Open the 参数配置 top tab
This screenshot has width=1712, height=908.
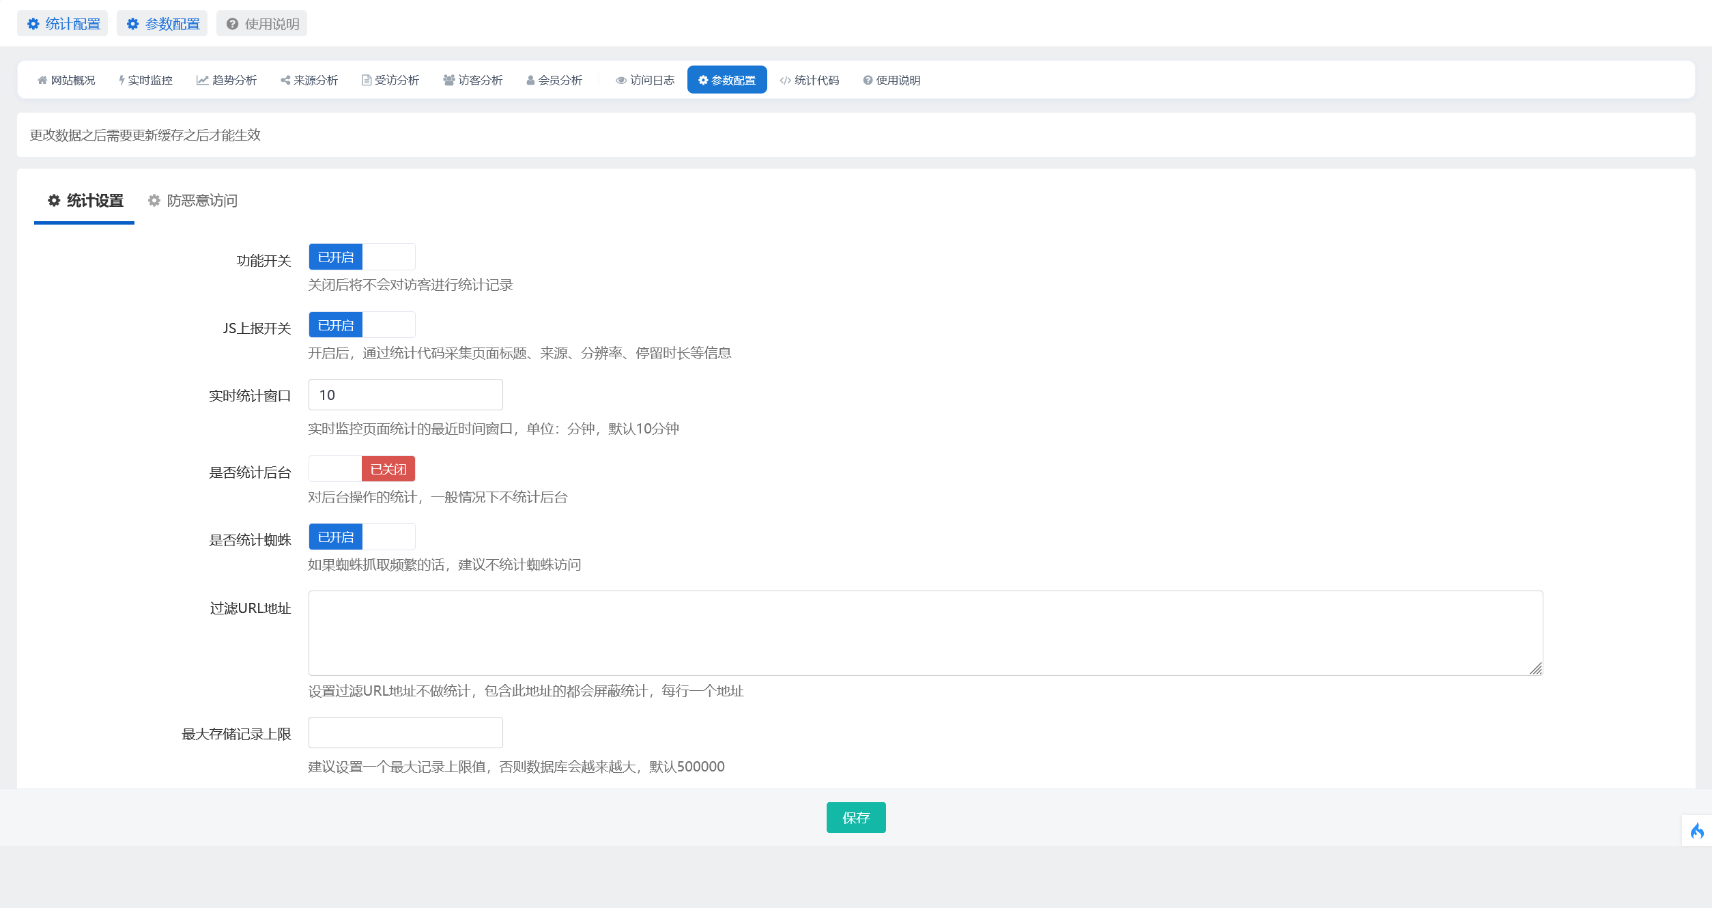tap(162, 24)
